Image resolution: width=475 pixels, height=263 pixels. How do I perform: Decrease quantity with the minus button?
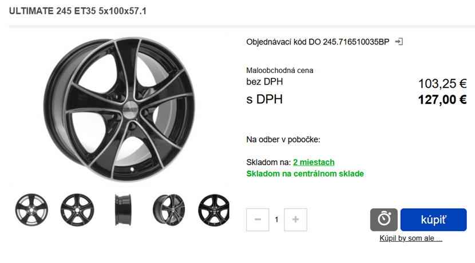click(x=258, y=220)
